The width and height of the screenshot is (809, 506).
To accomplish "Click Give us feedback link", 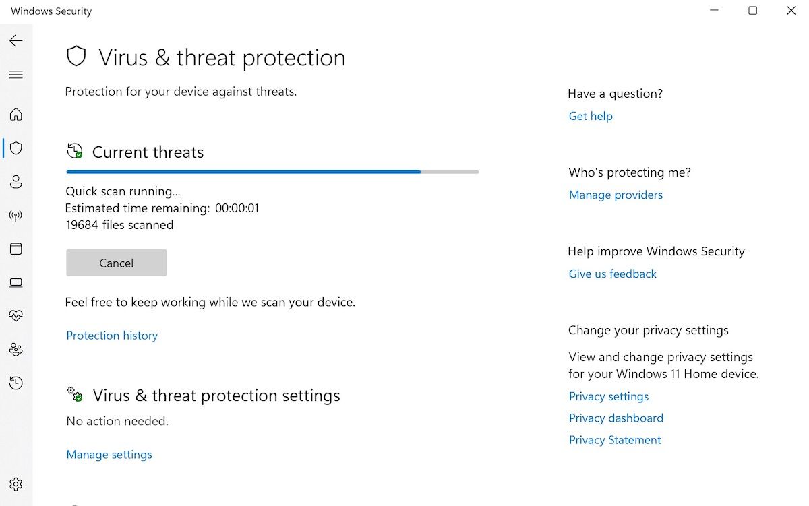I will 612,274.
